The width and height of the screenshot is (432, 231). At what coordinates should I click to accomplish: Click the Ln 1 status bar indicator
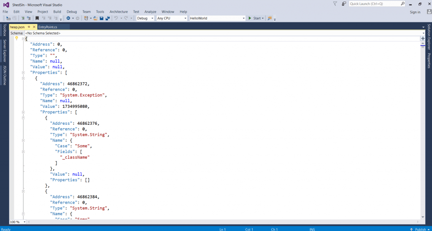coord(222,229)
